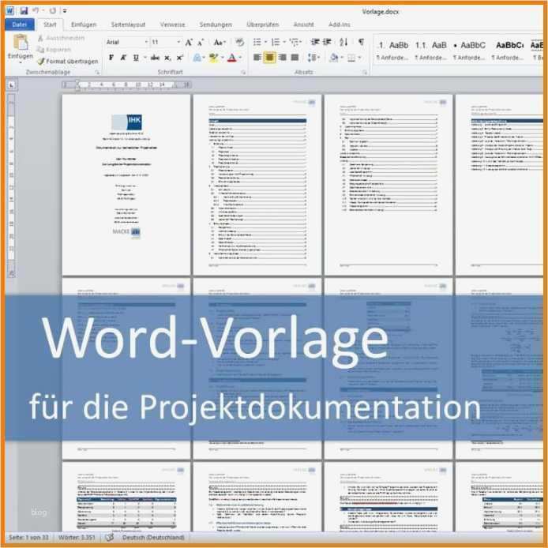Apply the '1.1 AaB' heading style
The height and width of the screenshot is (548, 548).
click(x=431, y=51)
